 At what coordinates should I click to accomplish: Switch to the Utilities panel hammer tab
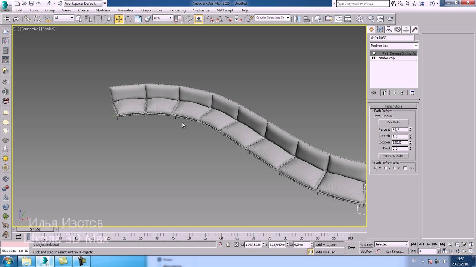415,30
